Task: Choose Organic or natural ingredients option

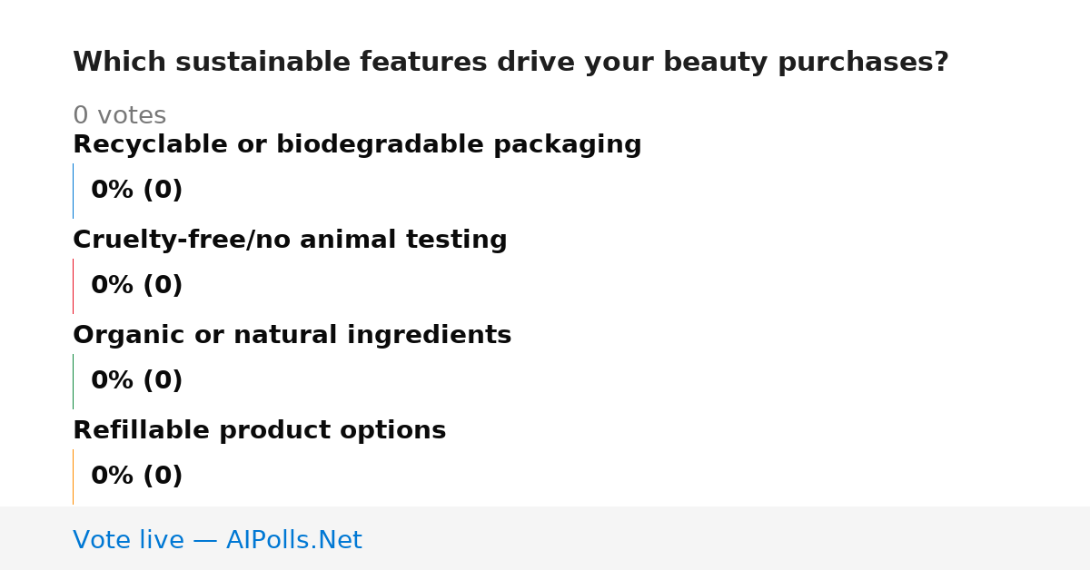Action: click(x=292, y=336)
